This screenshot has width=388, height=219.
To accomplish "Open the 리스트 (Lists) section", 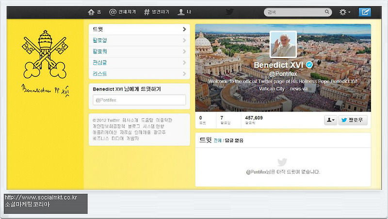I will pyautogui.click(x=139, y=74).
